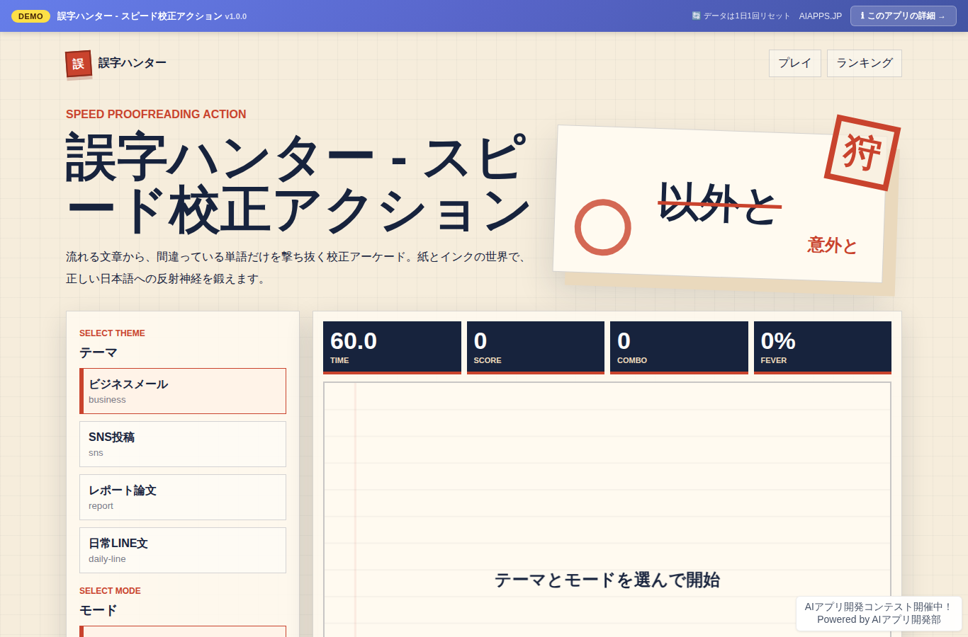Viewport: 968px width, 637px height.
Task: Select the 日常LINE文 theme
Action: [183, 550]
